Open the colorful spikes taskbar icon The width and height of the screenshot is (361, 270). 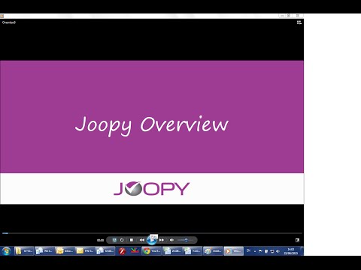pyautogui.click(x=135, y=250)
